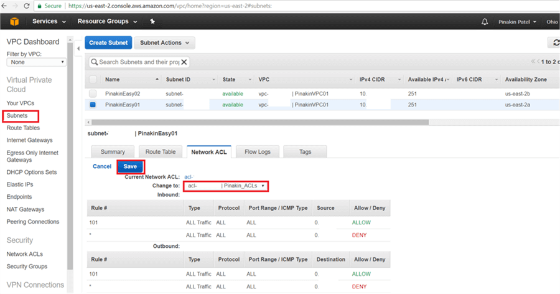Select the Network ACL tab

209,151
